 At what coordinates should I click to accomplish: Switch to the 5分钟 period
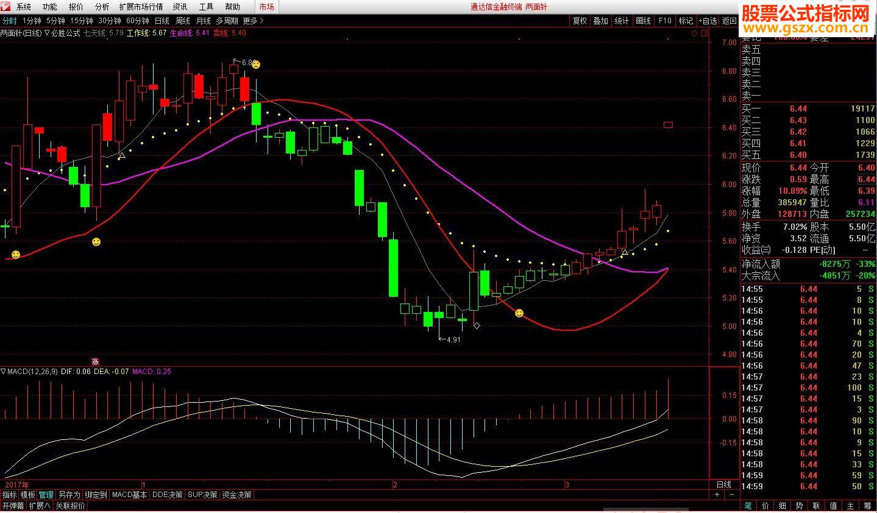point(55,21)
